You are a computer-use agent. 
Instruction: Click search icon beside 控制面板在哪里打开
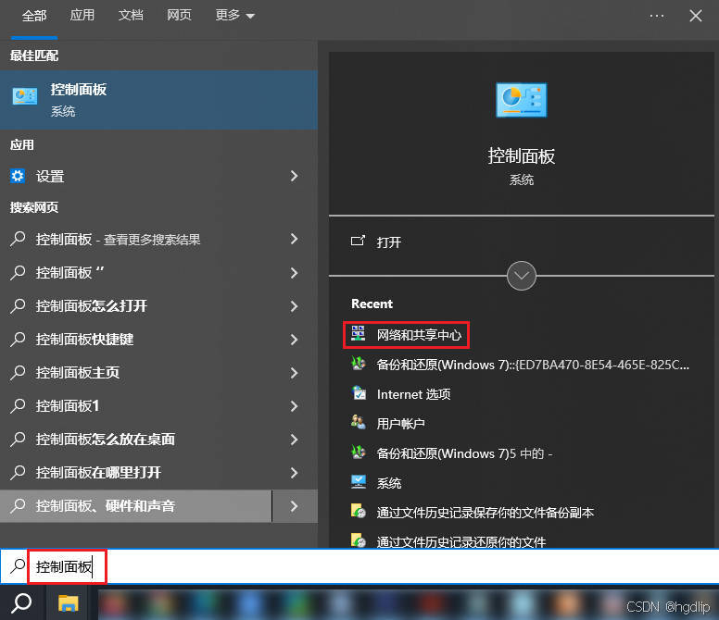coord(18,473)
